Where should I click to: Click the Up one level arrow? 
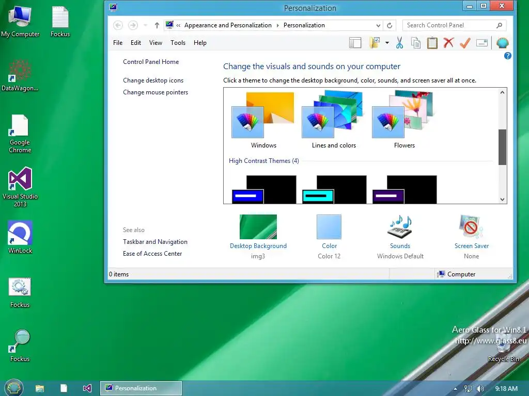(x=157, y=25)
